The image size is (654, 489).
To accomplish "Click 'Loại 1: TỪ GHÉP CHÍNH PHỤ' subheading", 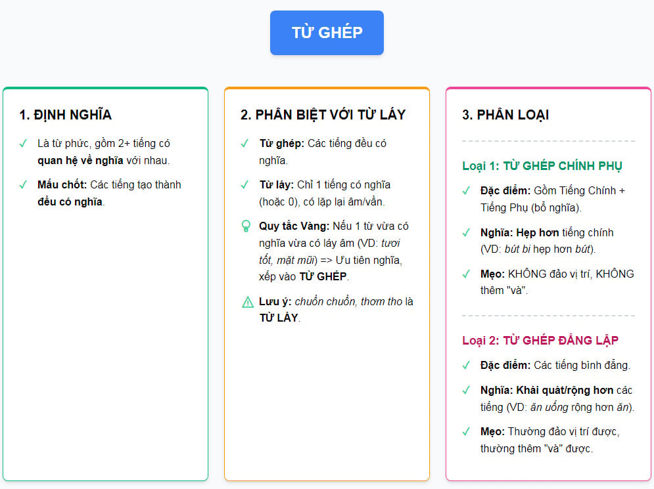I will pyautogui.click(x=542, y=166).
